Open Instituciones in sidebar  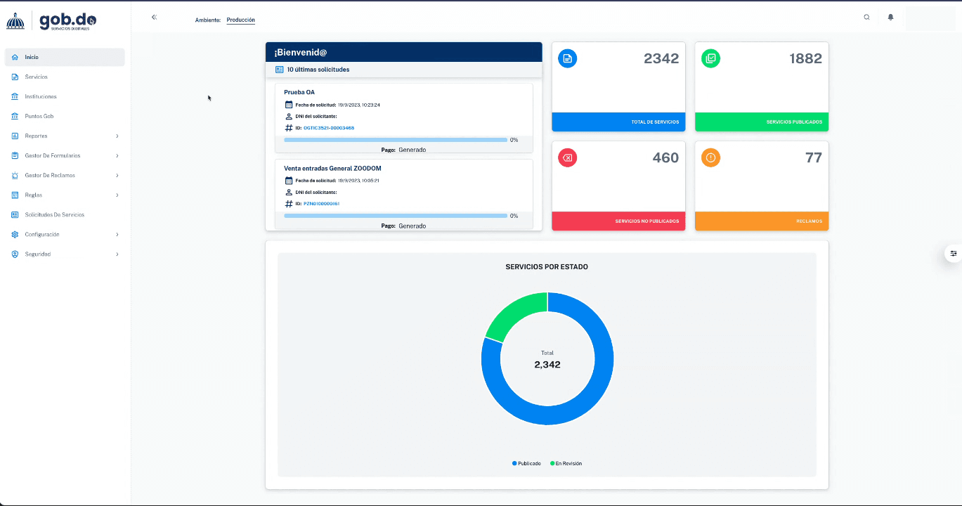(x=65, y=96)
